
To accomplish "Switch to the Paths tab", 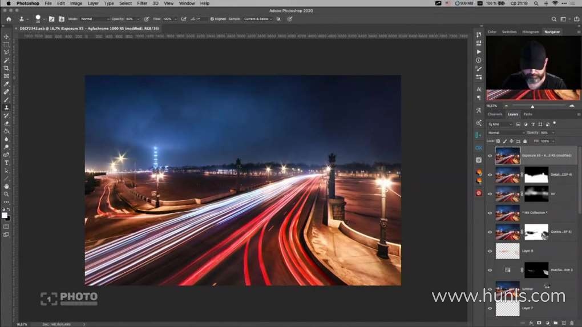I will point(528,114).
